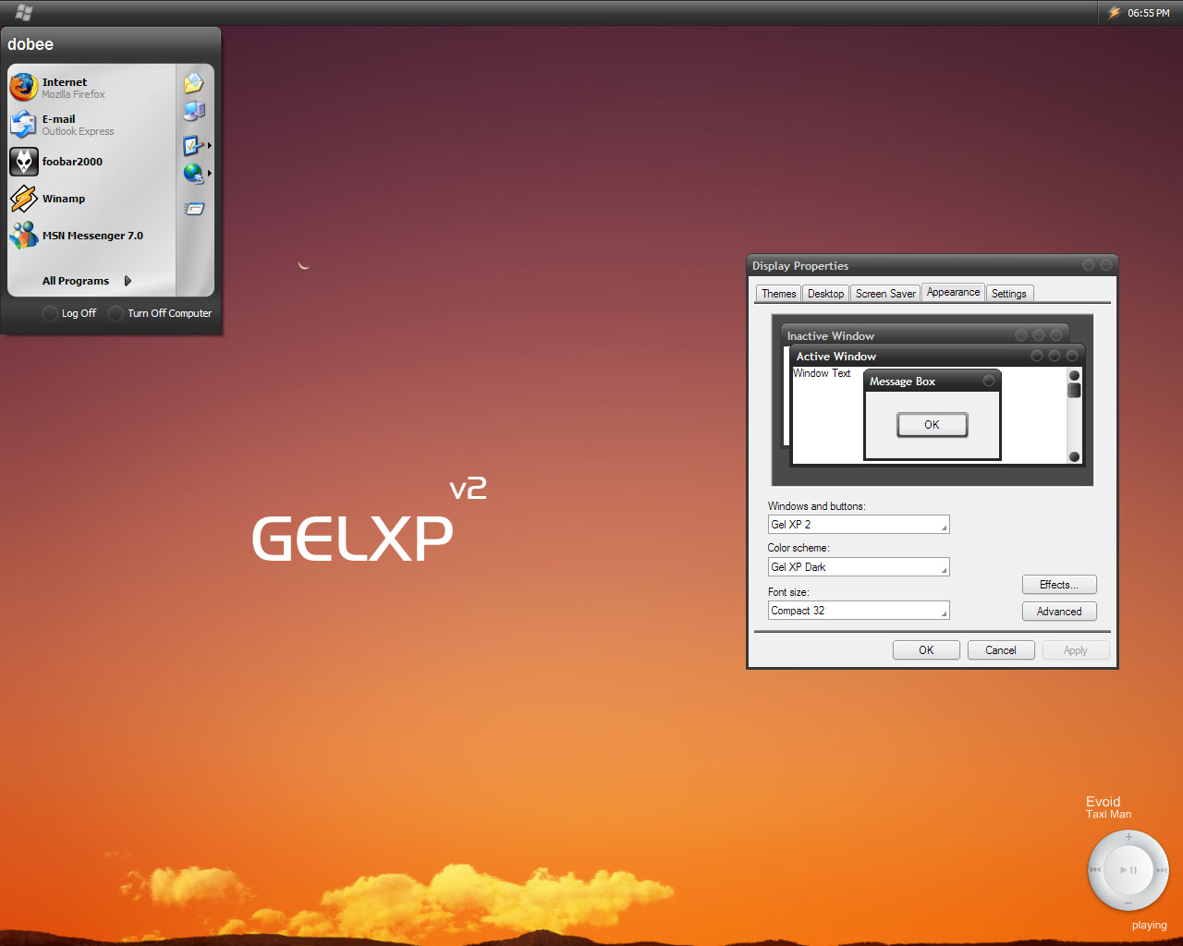Raise volume with the plus button
Viewport: 1183px width, 946px height.
[x=1128, y=837]
